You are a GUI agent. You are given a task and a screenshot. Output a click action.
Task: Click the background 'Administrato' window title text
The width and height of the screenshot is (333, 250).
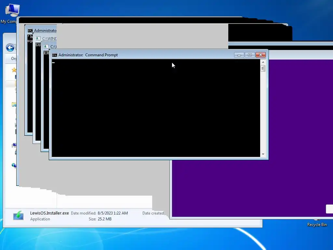tap(45, 31)
